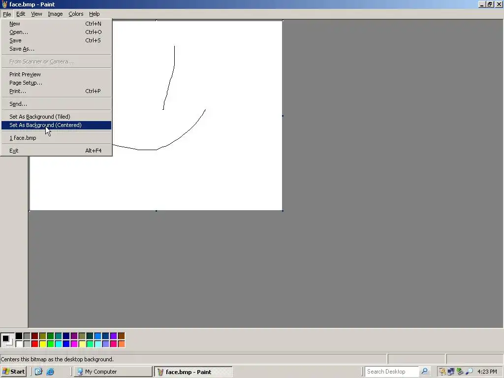Pick the white palette color

point(19,344)
